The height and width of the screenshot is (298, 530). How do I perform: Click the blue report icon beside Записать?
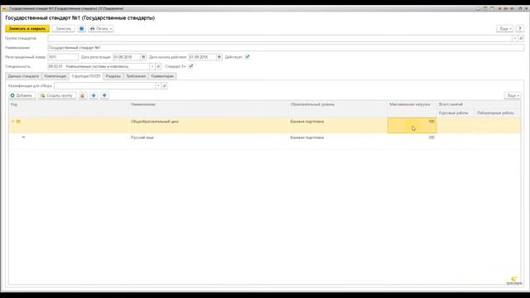pos(81,29)
